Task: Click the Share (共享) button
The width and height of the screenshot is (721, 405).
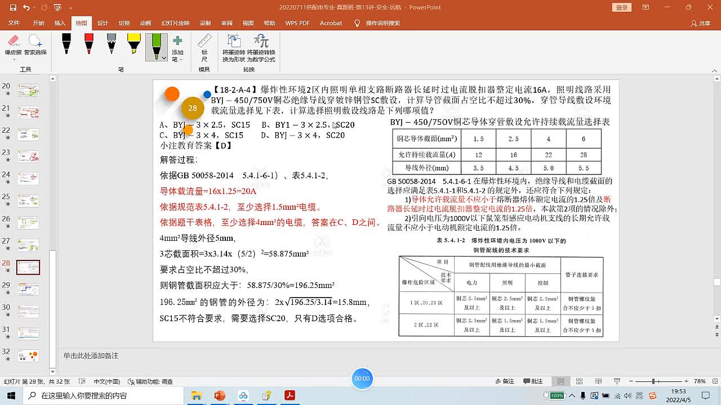Action: [x=701, y=23]
